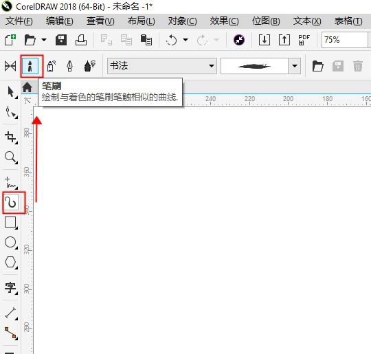Click the Delete brushstroke trash icon
This screenshot has height=354, width=371.
pyautogui.click(x=357, y=66)
